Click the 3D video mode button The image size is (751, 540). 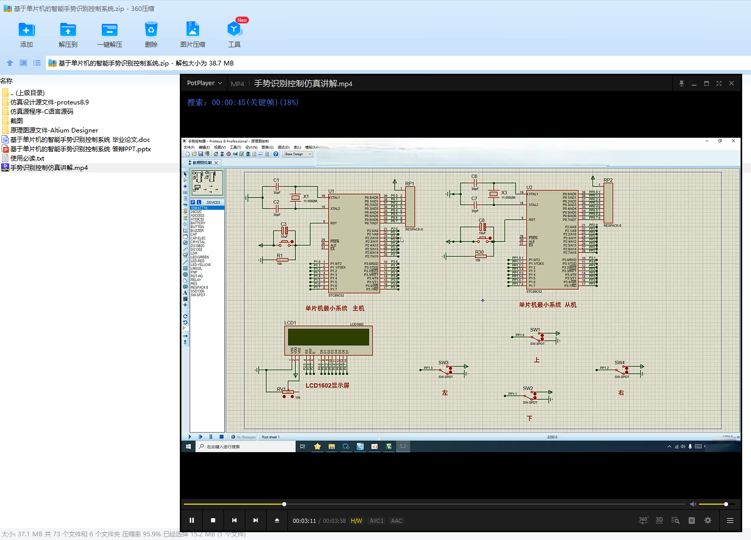[659, 520]
